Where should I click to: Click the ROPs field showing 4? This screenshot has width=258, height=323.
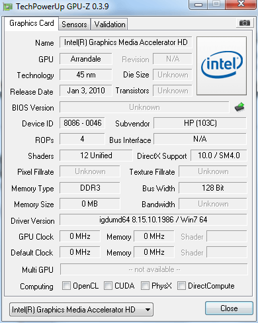pyautogui.click(x=82, y=139)
